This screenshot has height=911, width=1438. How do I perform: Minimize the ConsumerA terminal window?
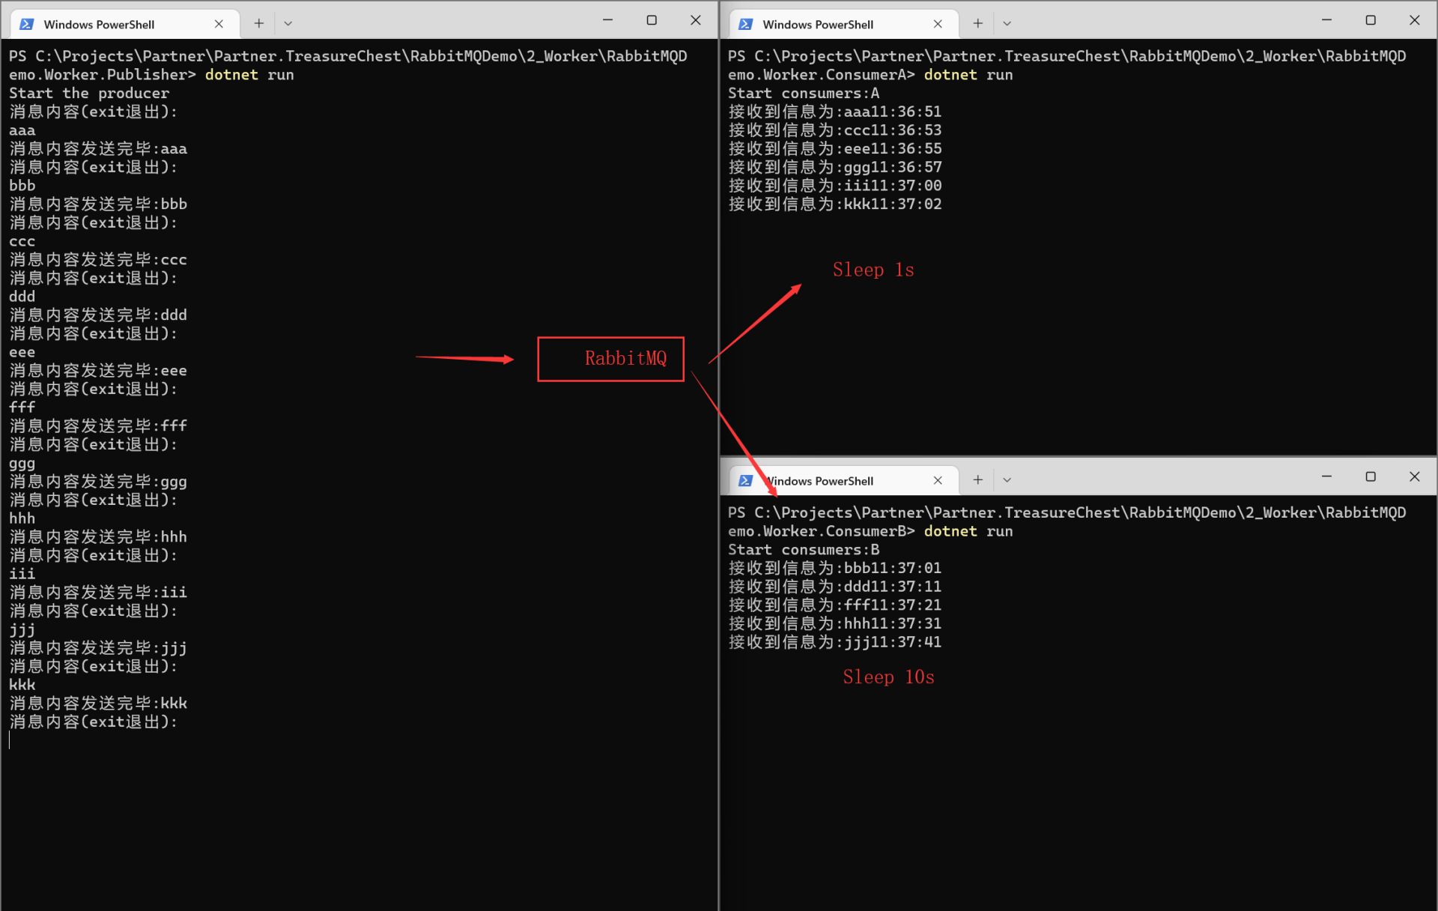1326,20
